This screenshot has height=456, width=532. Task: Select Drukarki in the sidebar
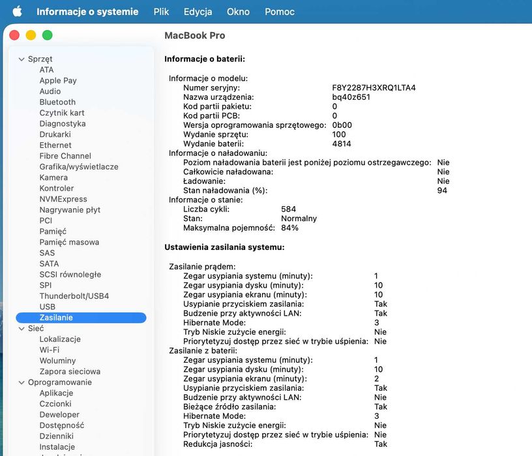click(x=55, y=134)
